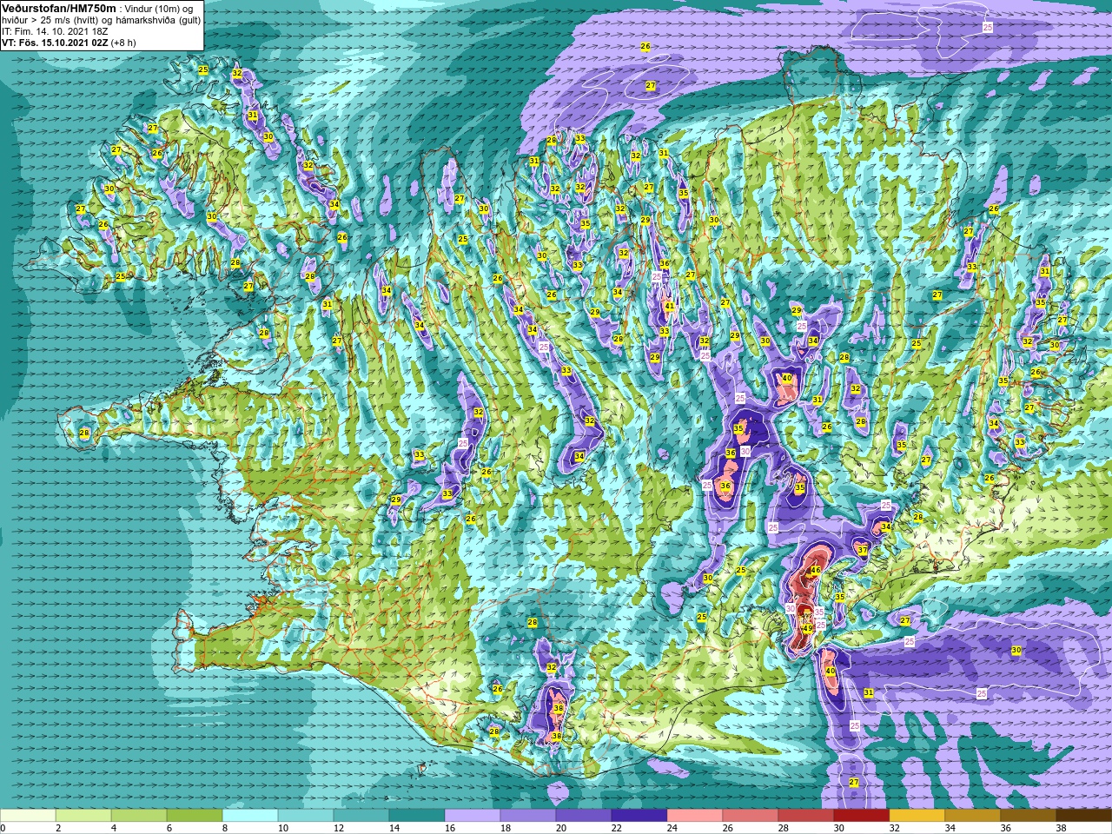Pick the 34–36 m/s mustard legend swatch

[x=973, y=815]
